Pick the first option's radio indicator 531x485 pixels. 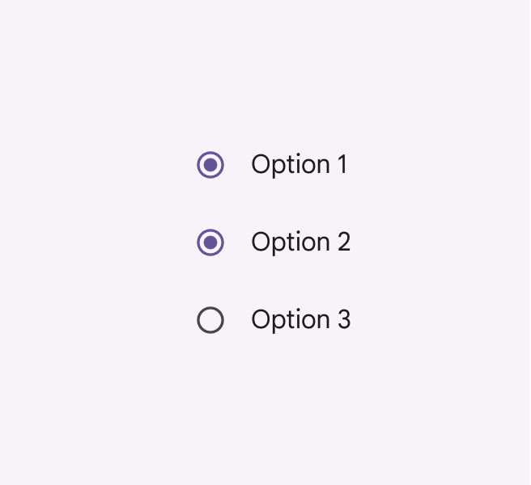[210, 165]
